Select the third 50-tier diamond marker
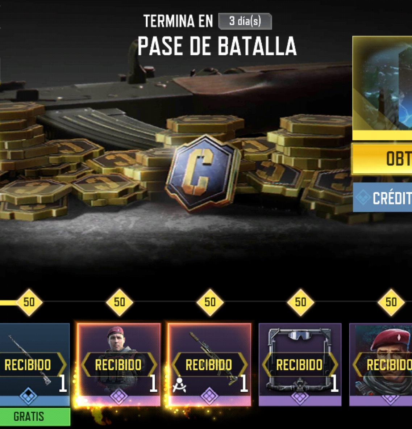 coord(210,302)
